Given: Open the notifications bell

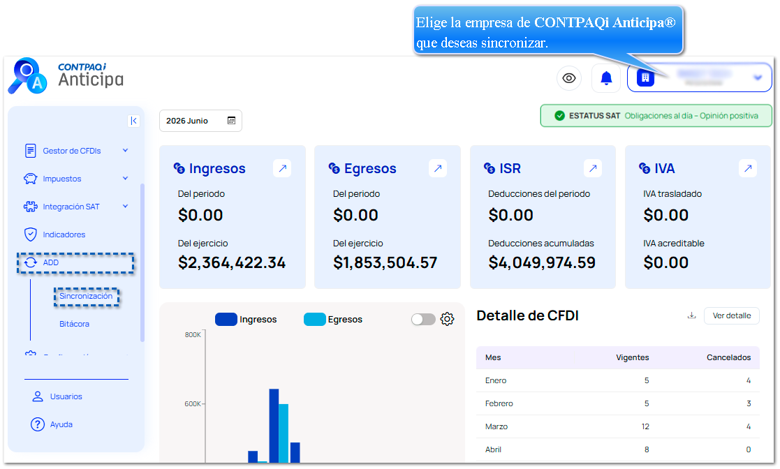Looking at the screenshot, I should [606, 78].
